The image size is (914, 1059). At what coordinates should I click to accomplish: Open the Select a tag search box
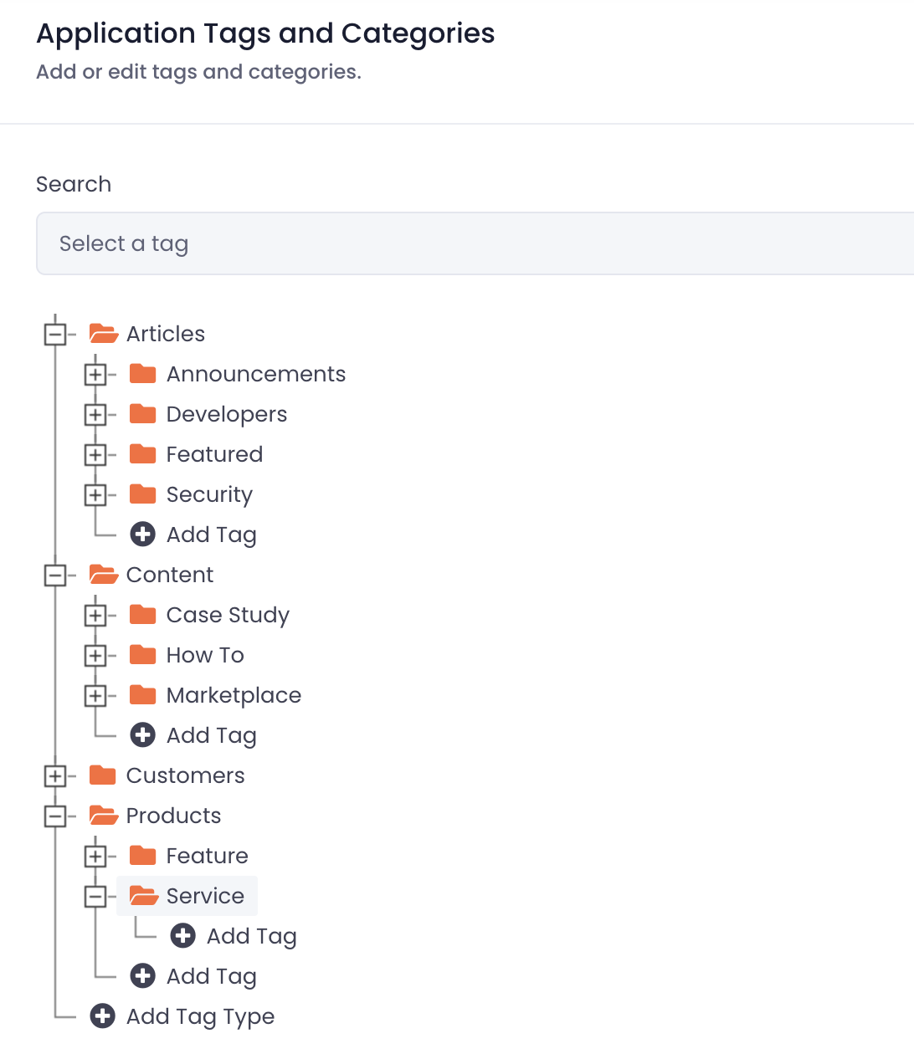pyautogui.click(x=475, y=243)
